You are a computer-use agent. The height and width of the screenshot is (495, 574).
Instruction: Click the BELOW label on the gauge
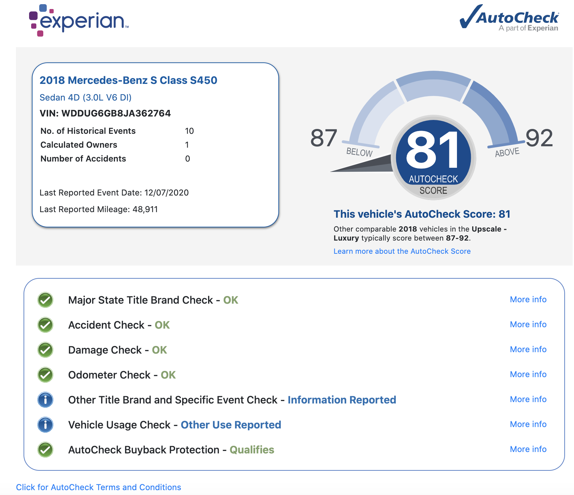coord(359,152)
